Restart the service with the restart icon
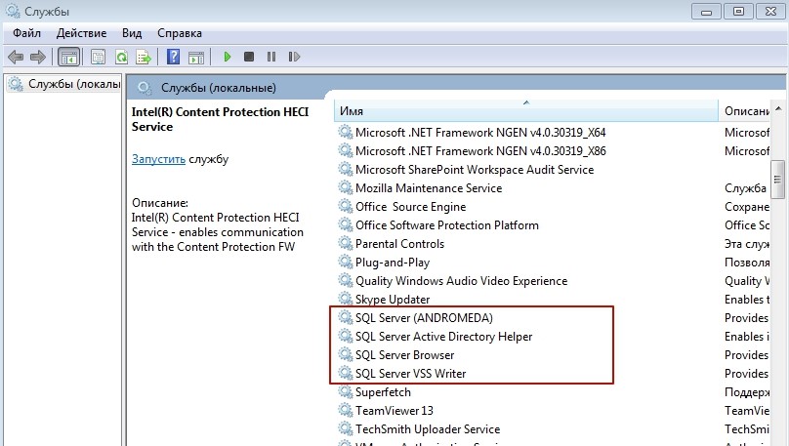The height and width of the screenshot is (446, 789). coord(294,57)
